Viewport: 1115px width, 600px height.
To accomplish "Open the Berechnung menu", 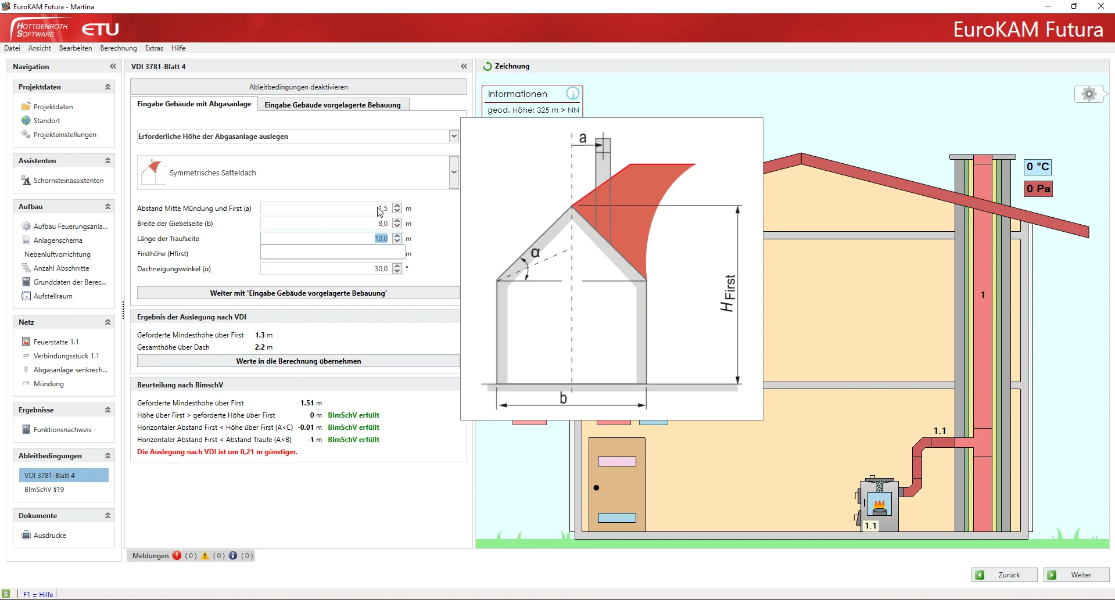I will point(118,48).
